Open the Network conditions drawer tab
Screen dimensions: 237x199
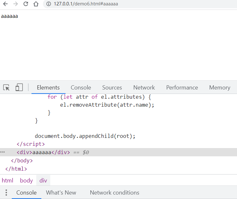[x=115, y=193]
